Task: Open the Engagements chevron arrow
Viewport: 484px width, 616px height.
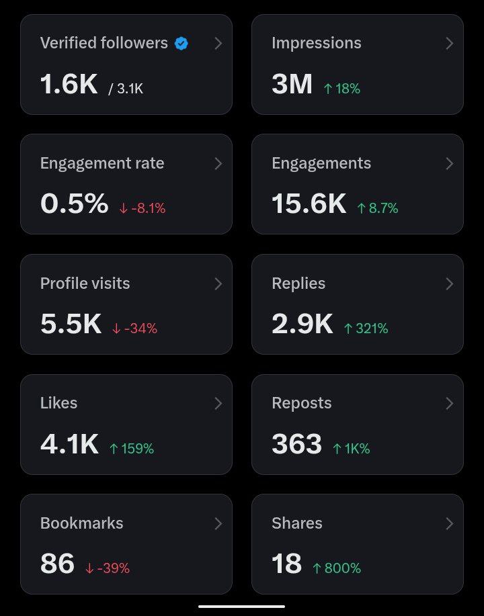Action: click(449, 164)
